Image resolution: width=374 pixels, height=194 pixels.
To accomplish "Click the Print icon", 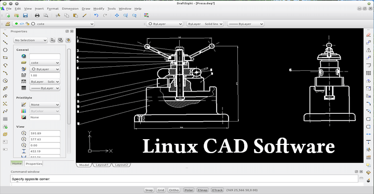I will (x=37, y=16).
